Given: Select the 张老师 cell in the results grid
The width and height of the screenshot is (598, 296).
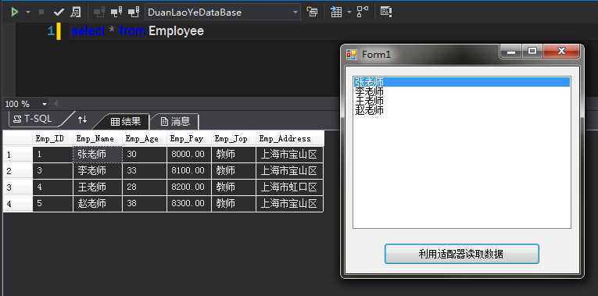Looking at the screenshot, I should click(97, 155).
